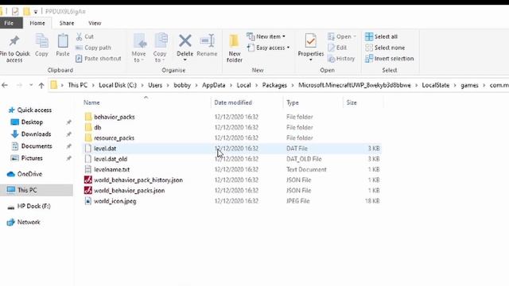Sort by the Size column header

click(x=352, y=102)
